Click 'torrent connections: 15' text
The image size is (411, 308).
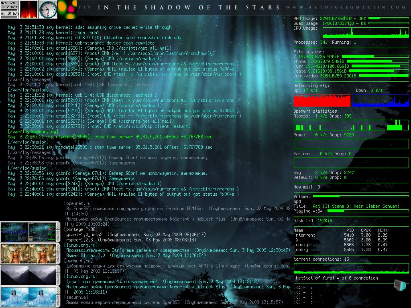click(x=321, y=259)
